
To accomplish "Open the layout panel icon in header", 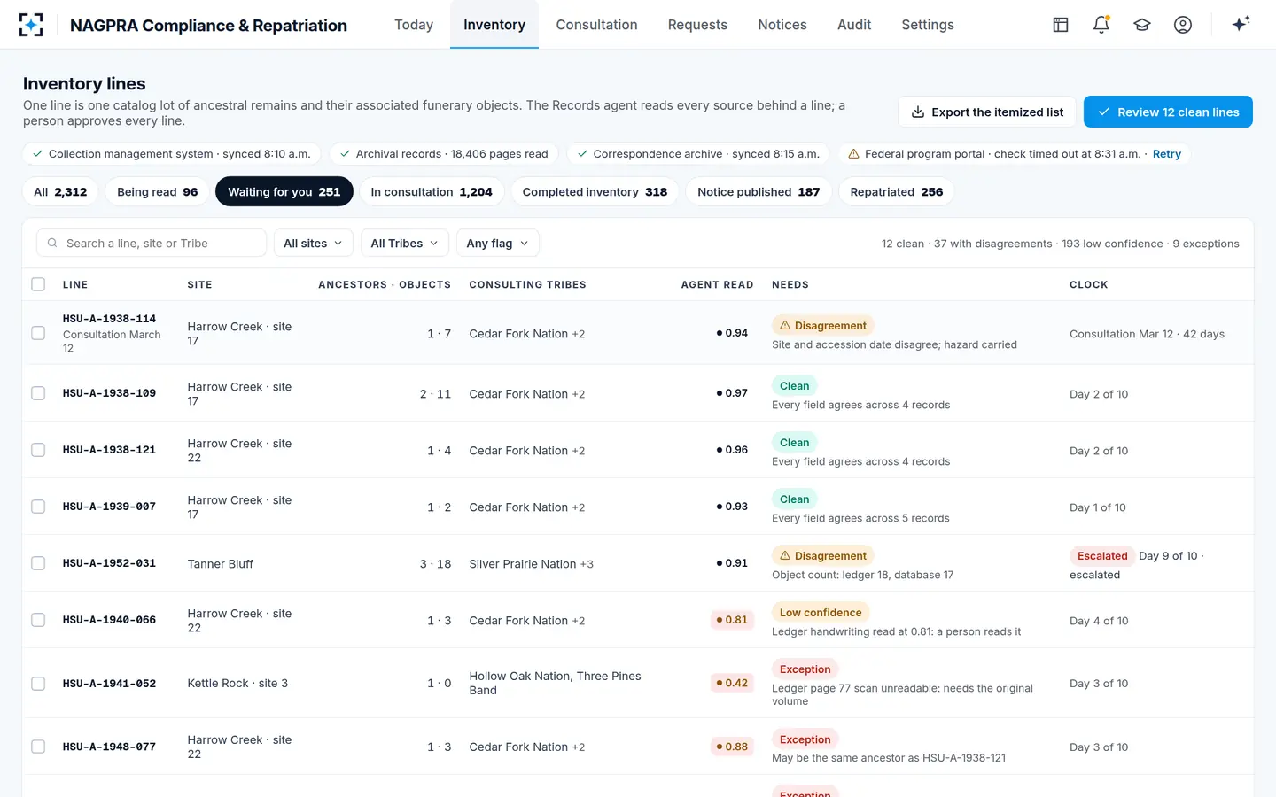I will [x=1061, y=25].
